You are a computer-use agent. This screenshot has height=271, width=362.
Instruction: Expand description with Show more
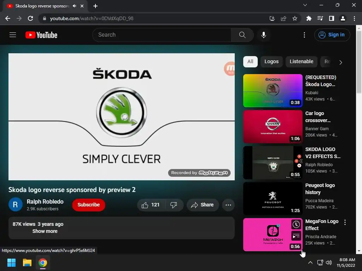[45, 231]
